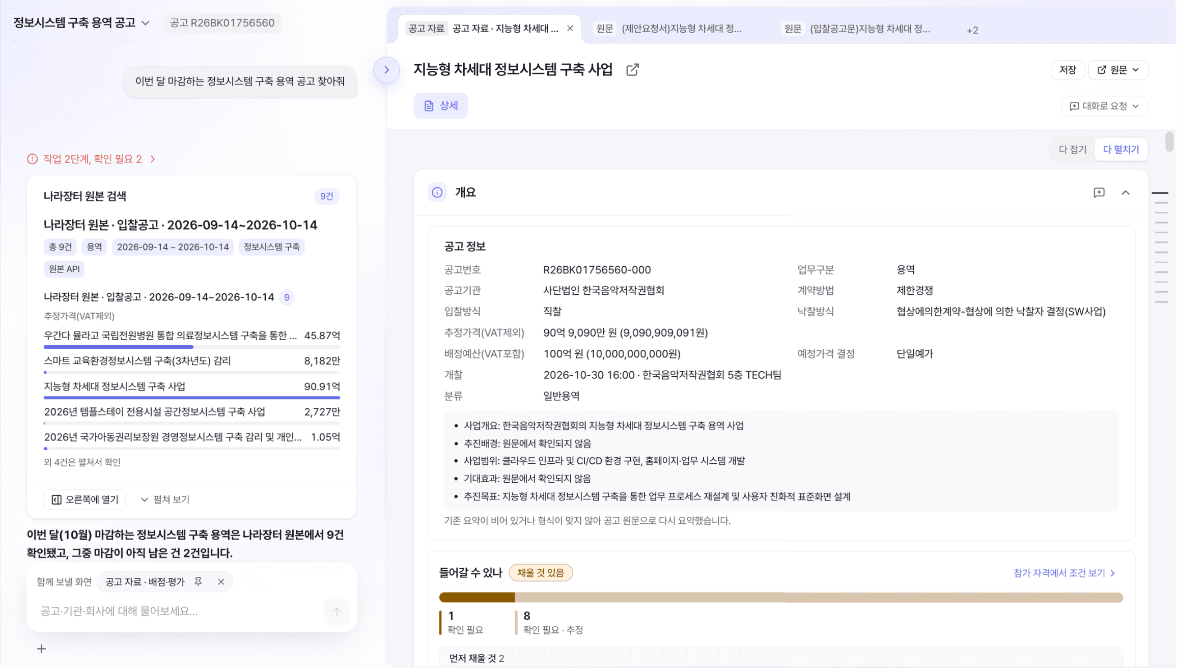Viewport: 1177px width, 668px height.
Task: Collapse the side panel with the arrow button
Action: (386, 70)
